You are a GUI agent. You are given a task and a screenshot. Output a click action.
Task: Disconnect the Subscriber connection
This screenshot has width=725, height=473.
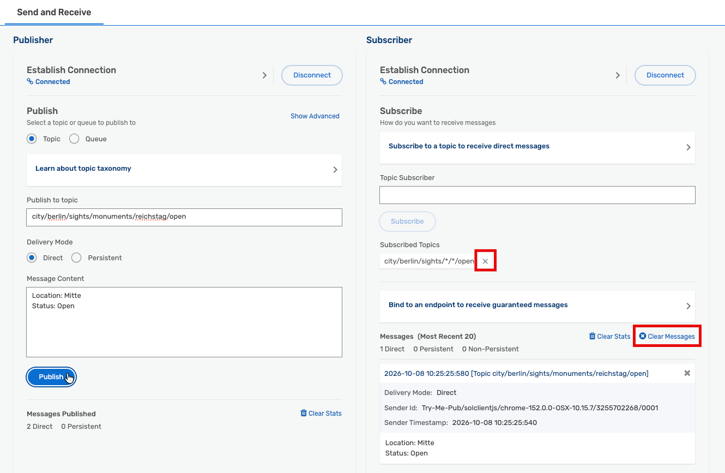coord(665,75)
